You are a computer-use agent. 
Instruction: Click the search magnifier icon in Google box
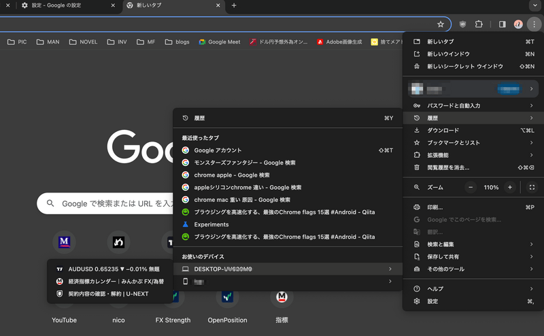(50, 203)
